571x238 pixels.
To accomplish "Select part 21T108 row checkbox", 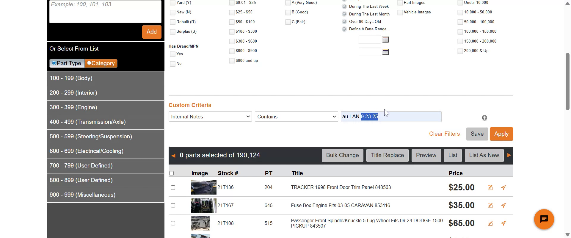I will pos(173,223).
